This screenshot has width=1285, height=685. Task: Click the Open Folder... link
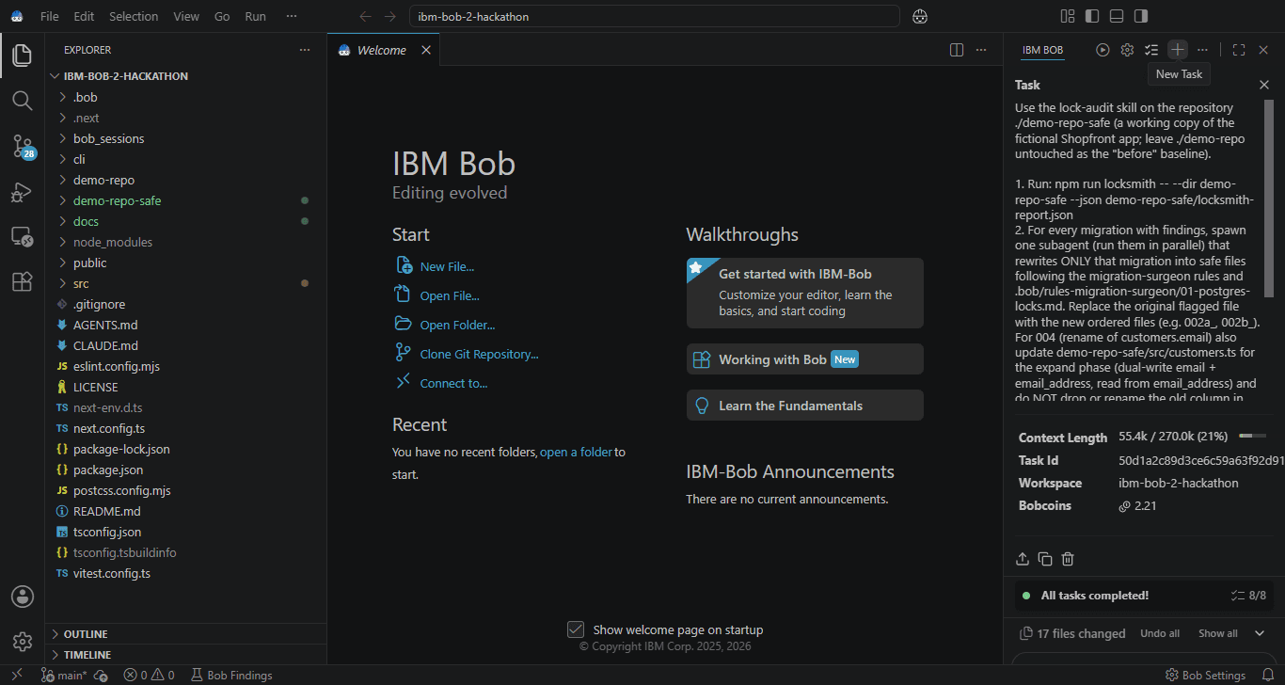(457, 325)
